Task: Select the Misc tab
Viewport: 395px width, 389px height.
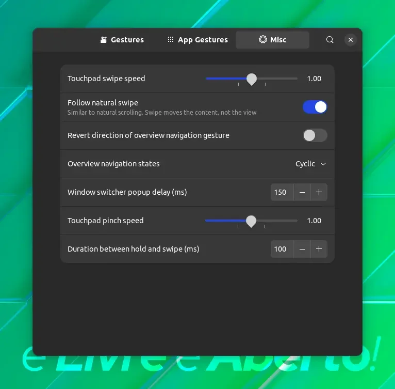Action: [x=272, y=40]
